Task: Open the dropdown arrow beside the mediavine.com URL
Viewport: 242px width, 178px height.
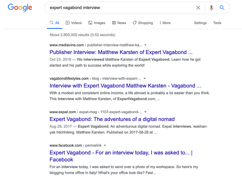Action: click(146, 45)
